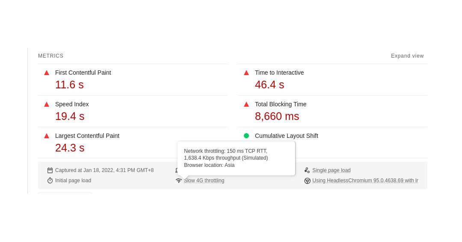Select the Cumulative Layout Shift label
The width and height of the screenshot is (462, 242).
pos(286,136)
